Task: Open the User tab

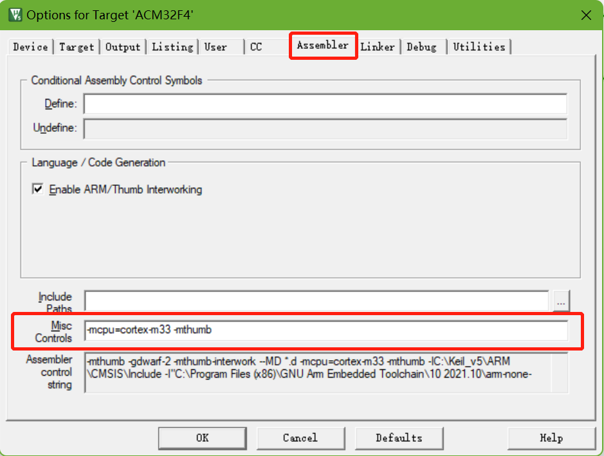Action: (215, 47)
